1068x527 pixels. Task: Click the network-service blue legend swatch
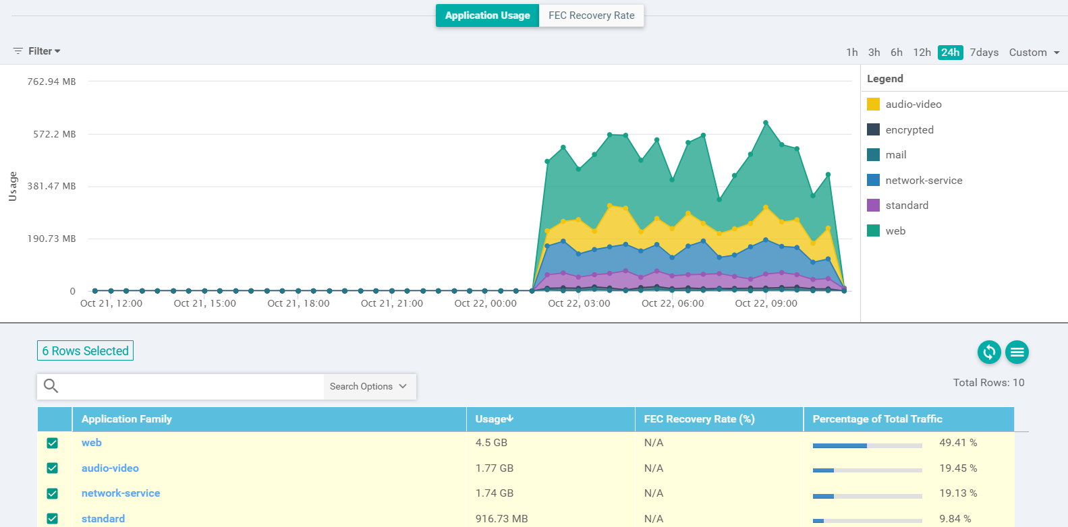(x=873, y=180)
